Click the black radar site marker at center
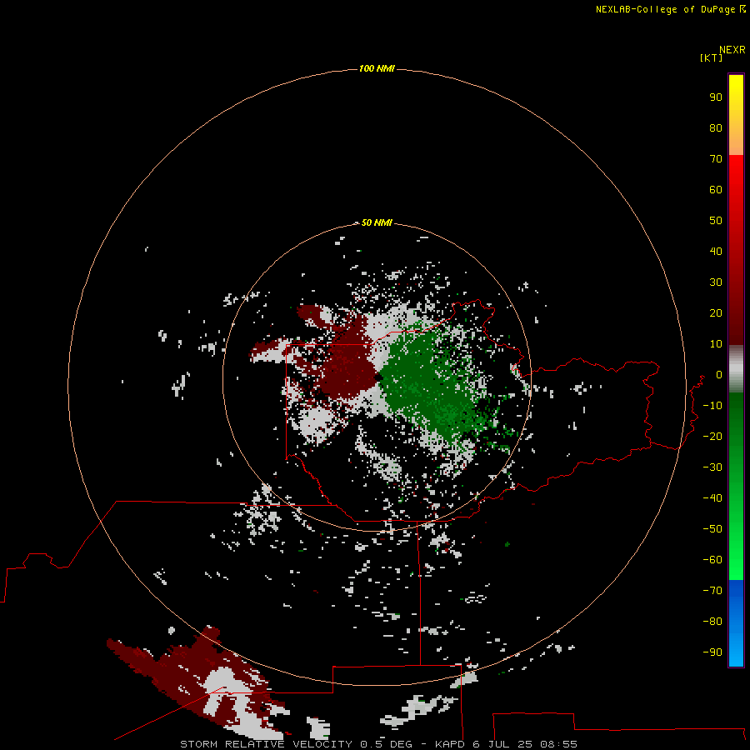Screen dimensions: 750x750 click(378, 377)
